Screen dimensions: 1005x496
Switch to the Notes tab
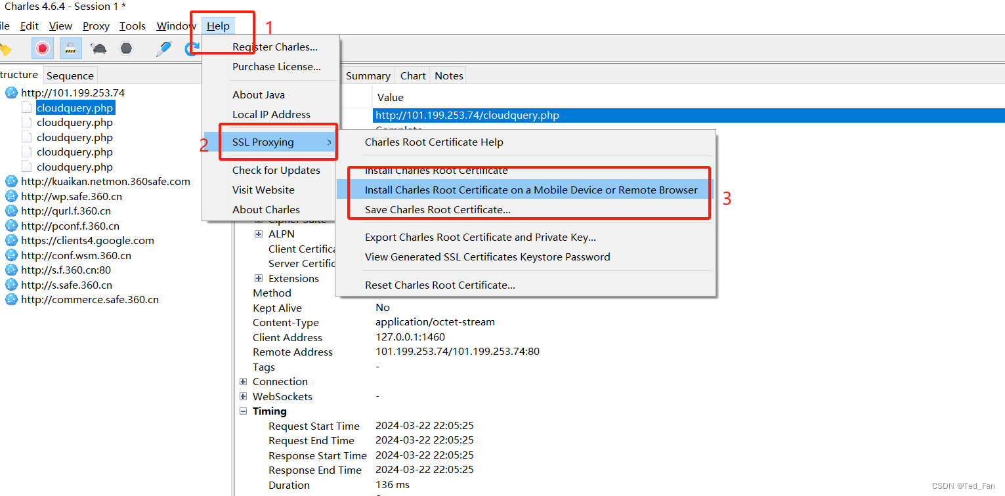(x=449, y=75)
